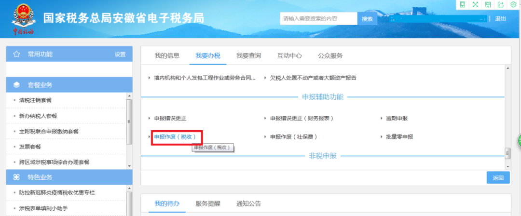Click the 特色业务 list scrollbar up arrow
The width and height of the screenshot is (521, 216).
130,188
